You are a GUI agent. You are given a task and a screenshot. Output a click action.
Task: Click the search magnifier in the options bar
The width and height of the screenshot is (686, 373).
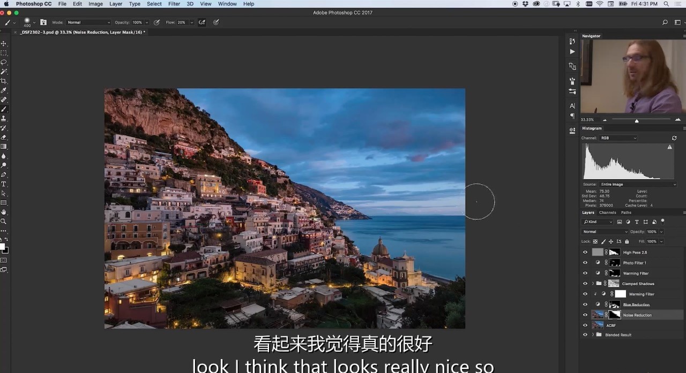(x=665, y=22)
